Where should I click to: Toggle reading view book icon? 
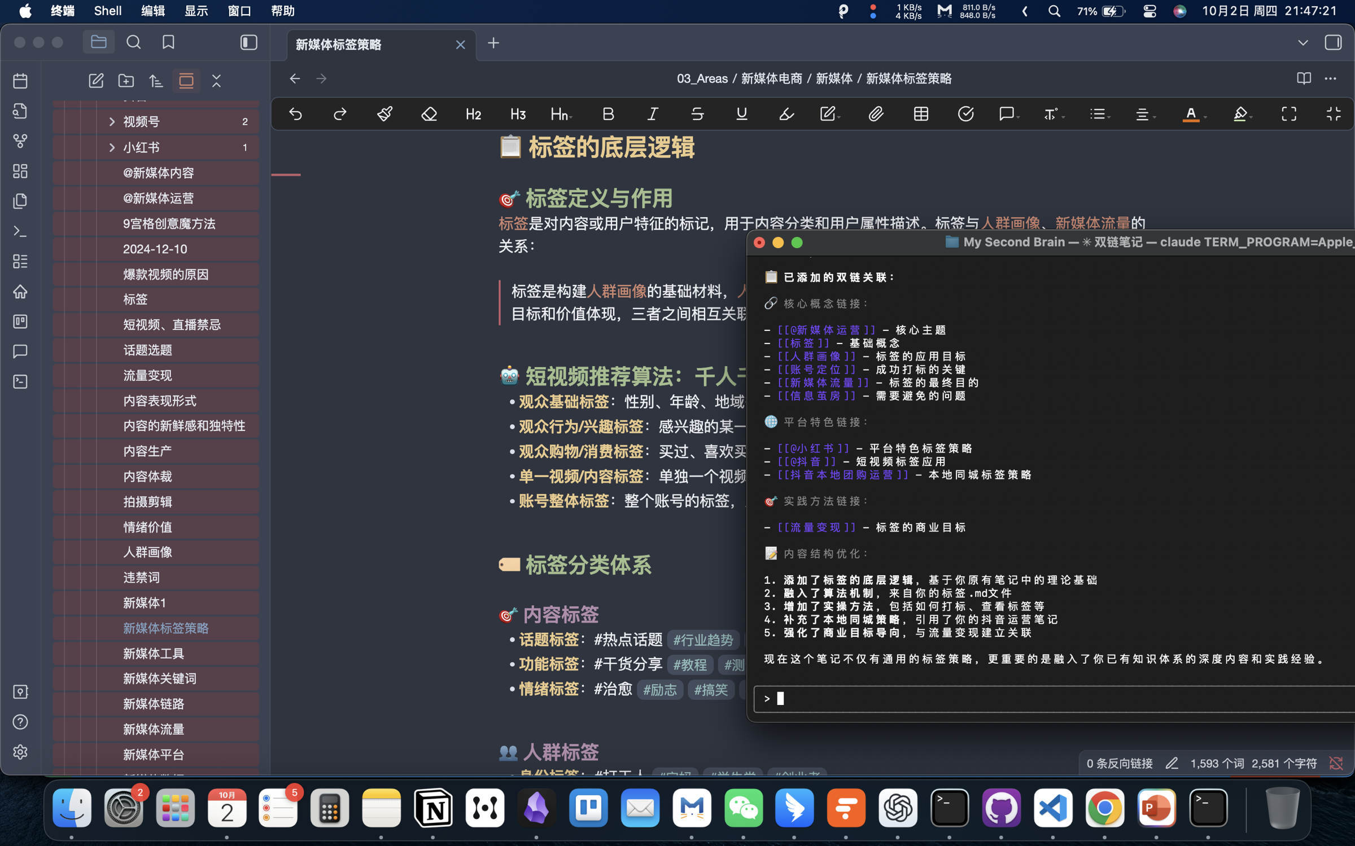pos(1304,78)
